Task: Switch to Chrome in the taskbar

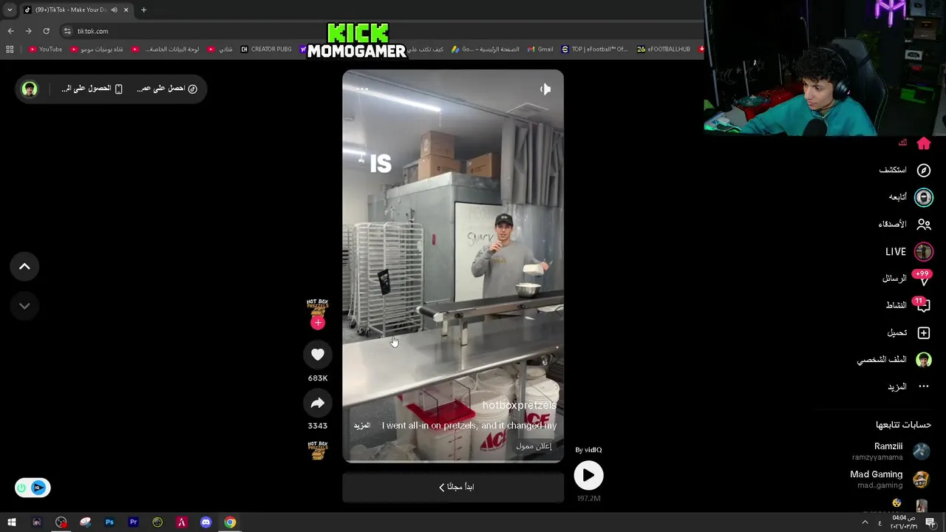Action: (x=231, y=522)
